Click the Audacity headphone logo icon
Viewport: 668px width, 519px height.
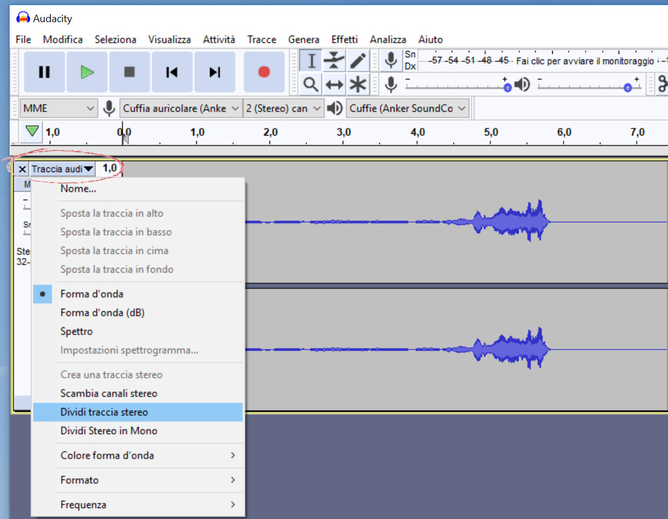point(23,18)
